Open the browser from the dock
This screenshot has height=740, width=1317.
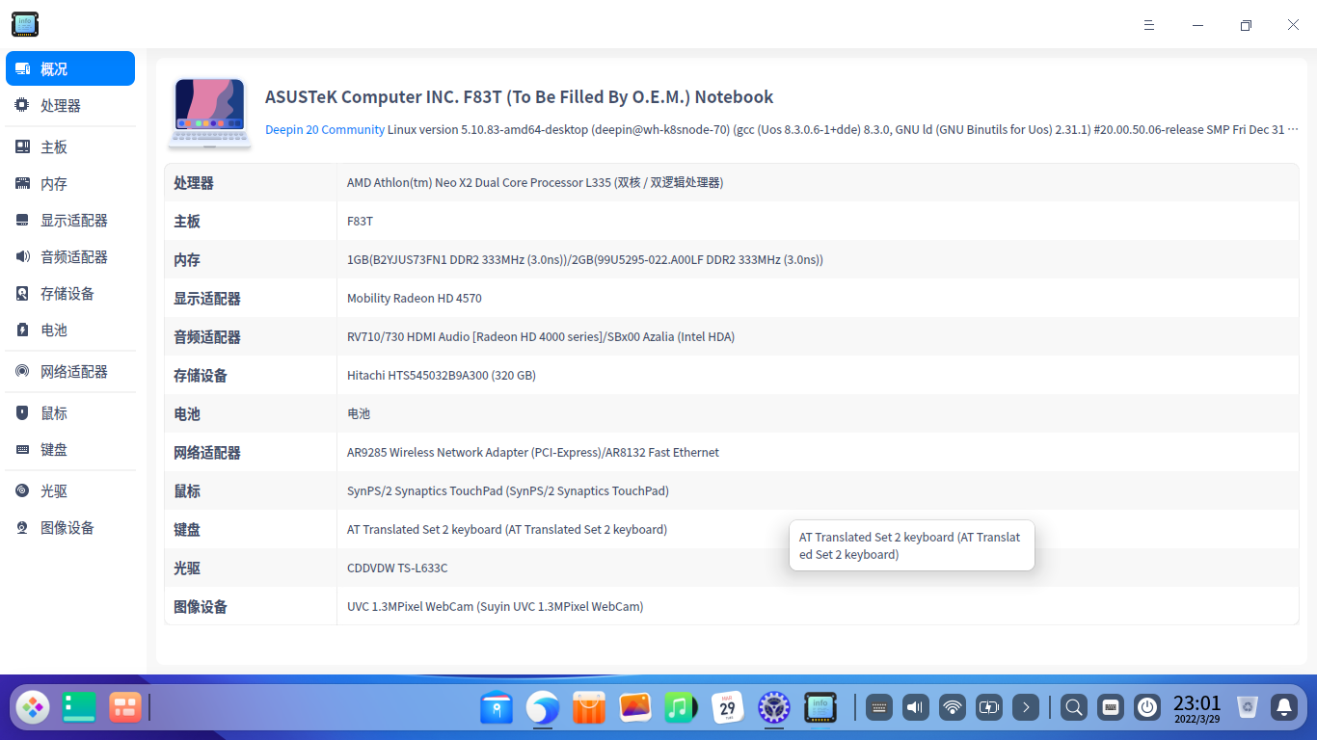[x=543, y=708]
